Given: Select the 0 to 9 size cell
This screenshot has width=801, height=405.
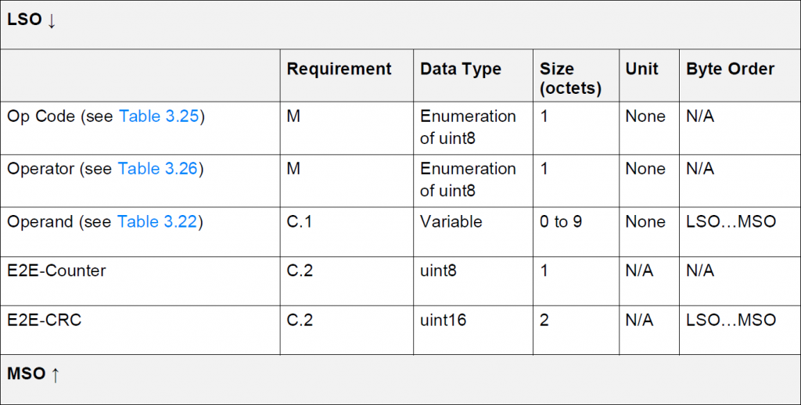Looking at the screenshot, I should 561,222.
